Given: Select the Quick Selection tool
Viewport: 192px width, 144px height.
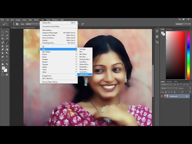Looking at the screenshot, I should click(7, 35).
